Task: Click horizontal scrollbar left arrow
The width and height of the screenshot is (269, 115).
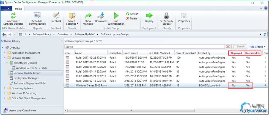Action: click(x=65, y=111)
